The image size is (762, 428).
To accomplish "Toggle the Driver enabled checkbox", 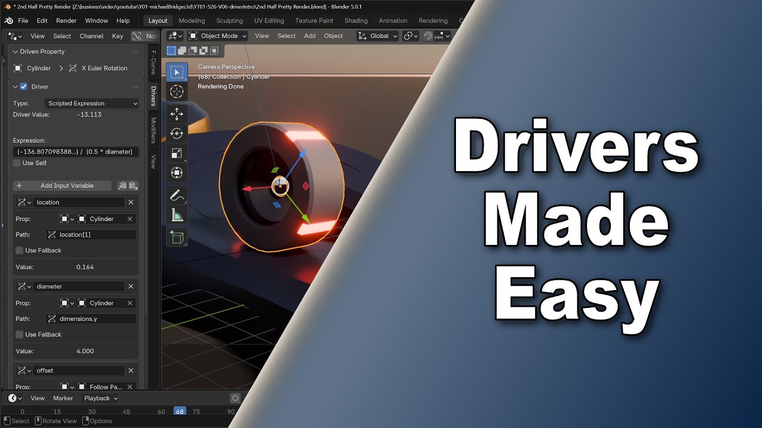I will 24,87.
